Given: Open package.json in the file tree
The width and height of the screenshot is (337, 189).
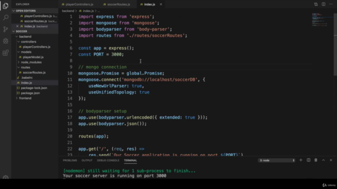Looking at the screenshot, I should [x=31, y=93].
